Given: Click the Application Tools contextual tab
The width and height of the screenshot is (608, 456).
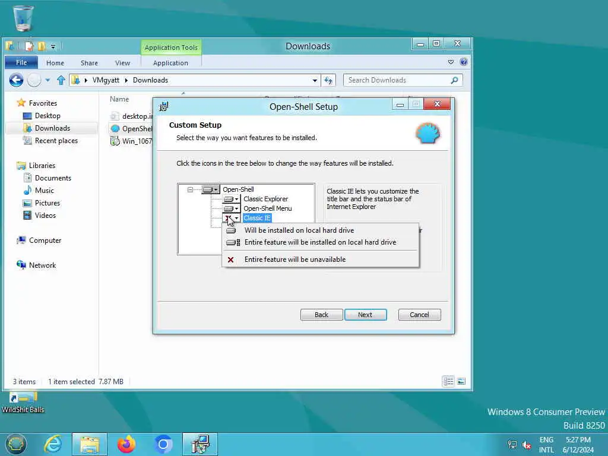Looking at the screenshot, I should pyautogui.click(x=171, y=47).
